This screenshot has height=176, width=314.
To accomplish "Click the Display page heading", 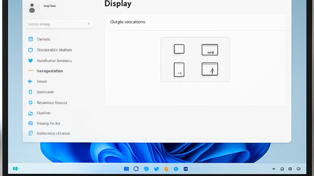I will pos(118,4).
